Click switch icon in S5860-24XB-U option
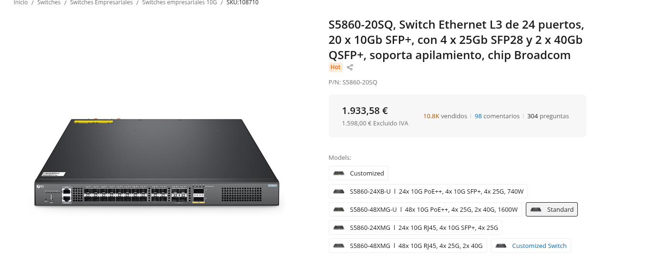The image size is (668, 268). (x=339, y=191)
